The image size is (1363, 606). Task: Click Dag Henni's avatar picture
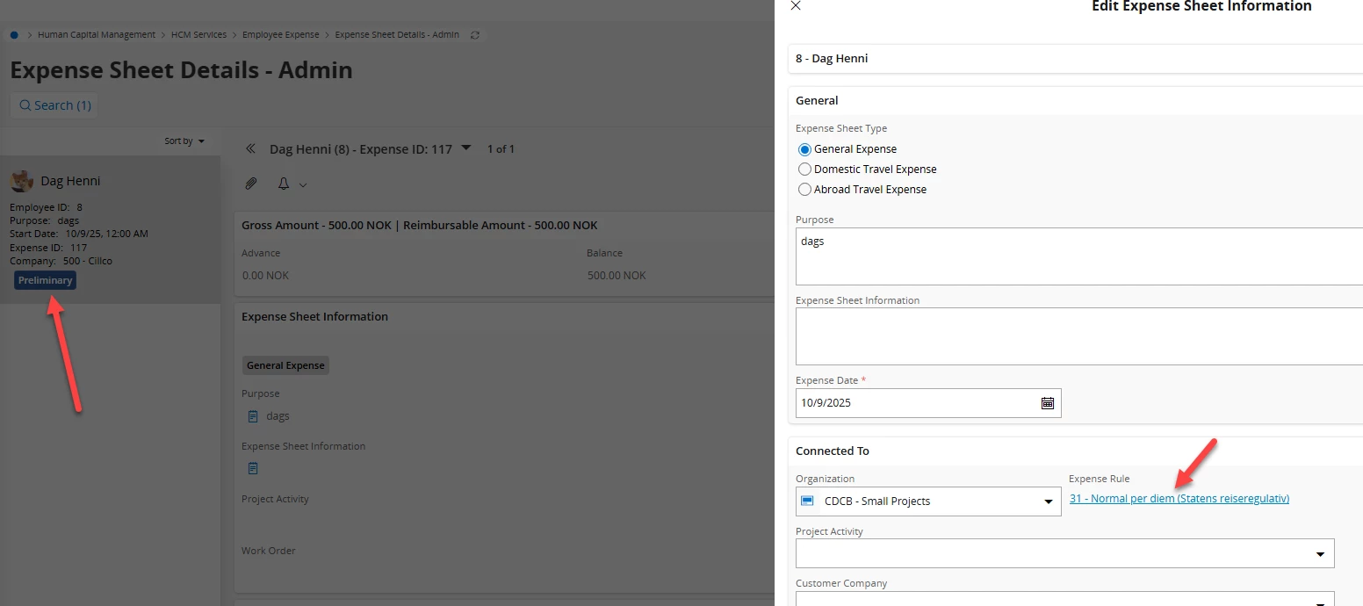click(x=21, y=181)
